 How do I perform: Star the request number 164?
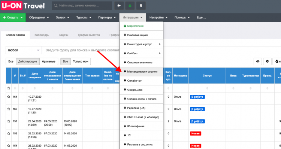click(9, 97)
